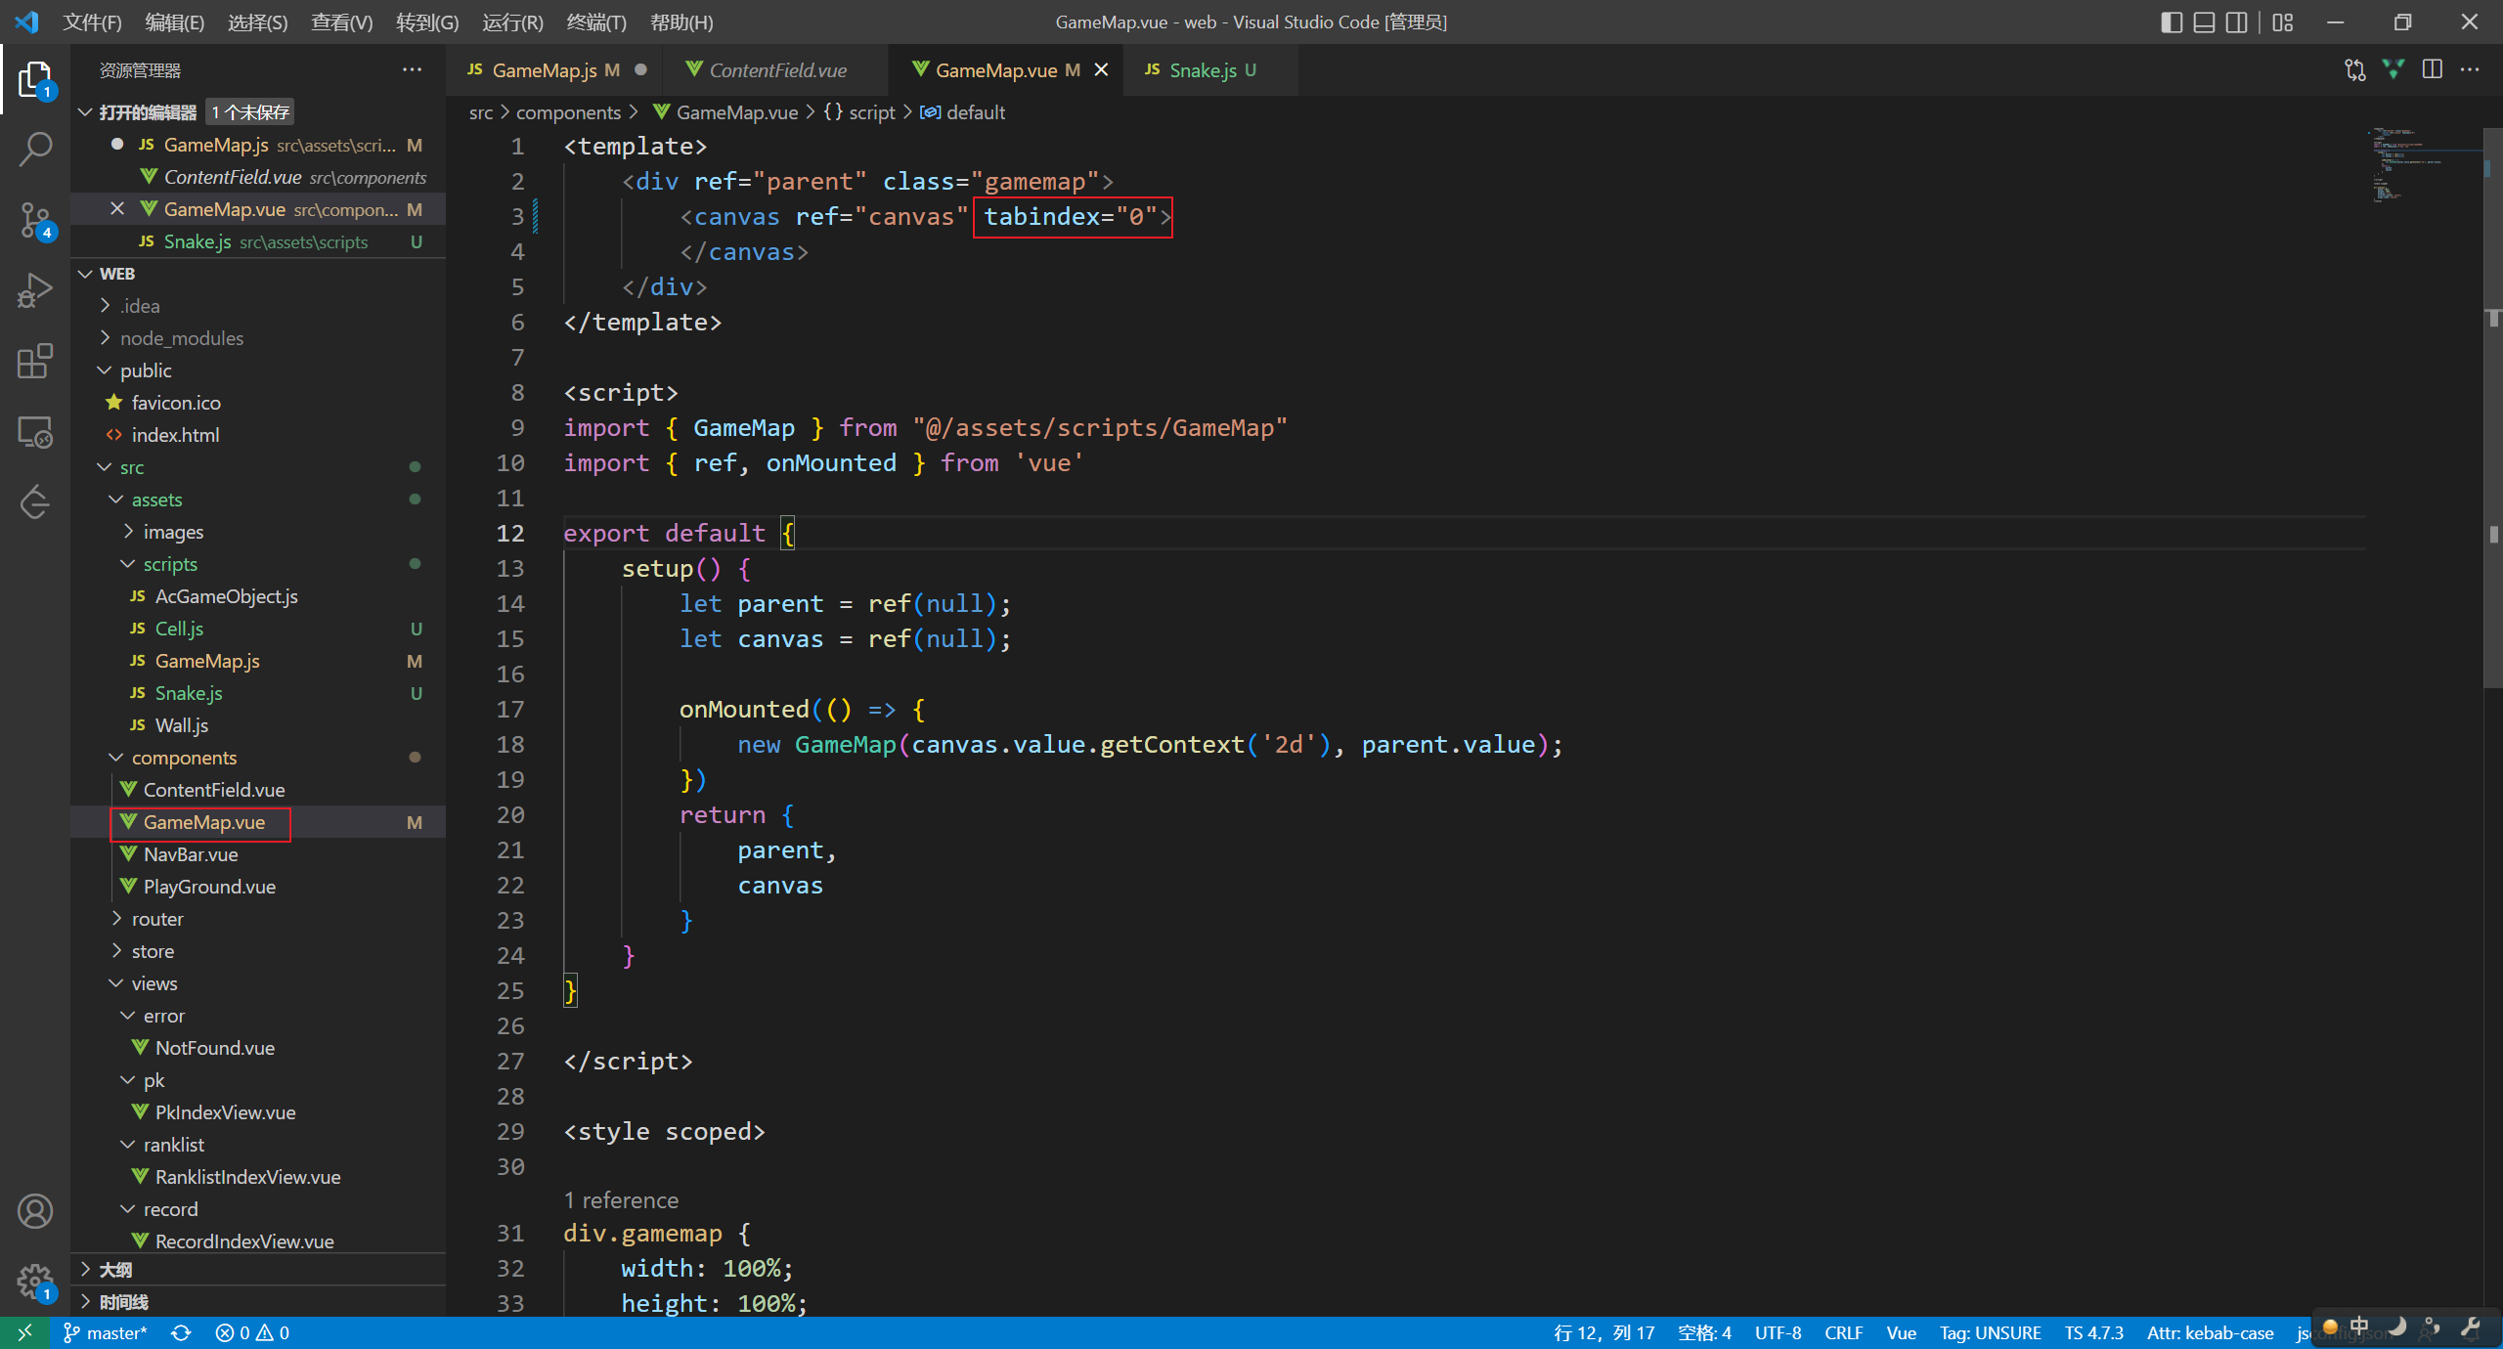Click the Extensions icon in activity bar
Image resolution: width=2503 pixels, height=1349 pixels.
(x=35, y=361)
